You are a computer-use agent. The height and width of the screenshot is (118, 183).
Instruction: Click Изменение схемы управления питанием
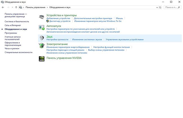(x=67, y=53)
